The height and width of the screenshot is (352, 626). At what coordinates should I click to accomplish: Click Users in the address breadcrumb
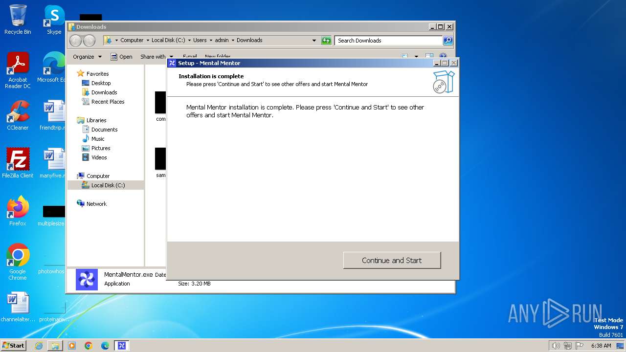(200, 41)
